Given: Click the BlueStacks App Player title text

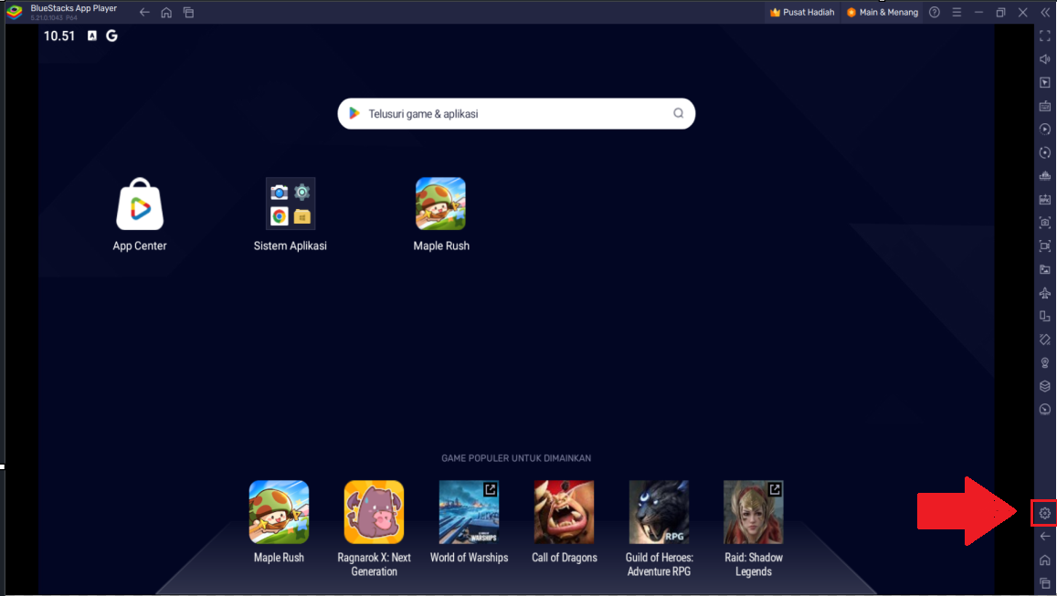Looking at the screenshot, I should (x=73, y=8).
